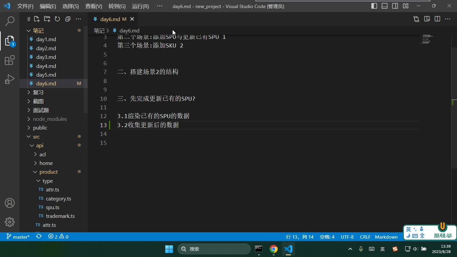Click the Windows taskbar search box
This screenshot has width=457, height=257.
(214, 249)
